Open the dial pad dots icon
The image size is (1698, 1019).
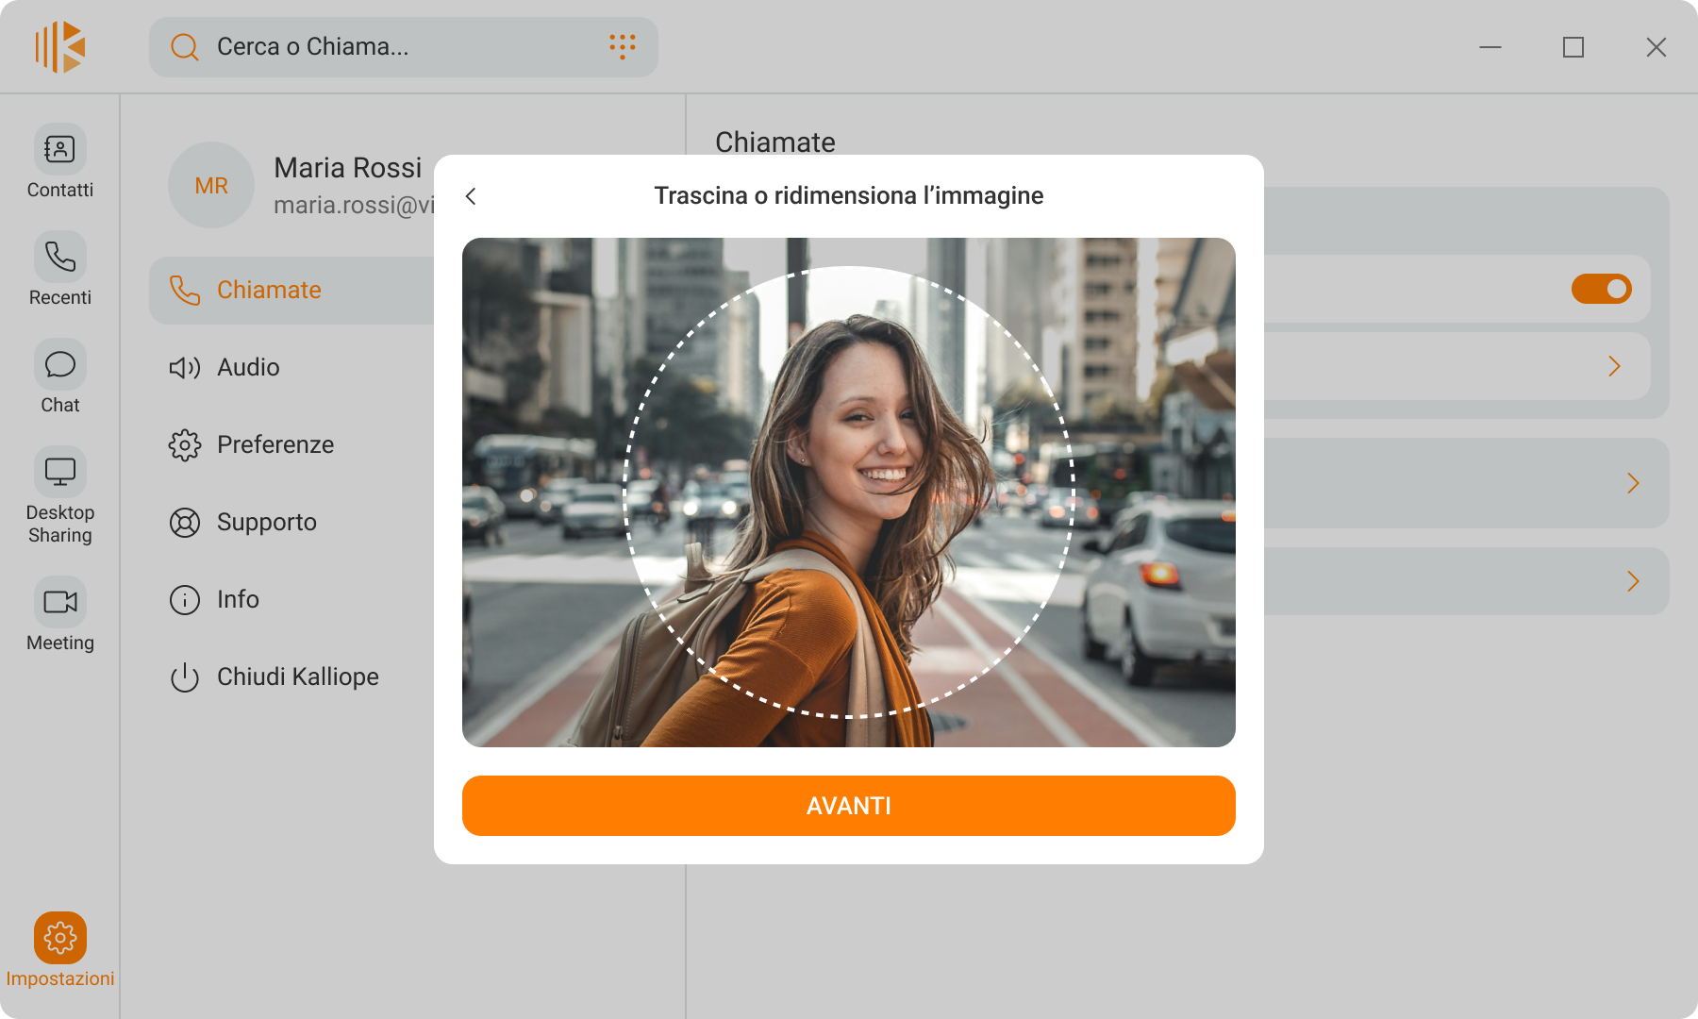click(622, 46)
